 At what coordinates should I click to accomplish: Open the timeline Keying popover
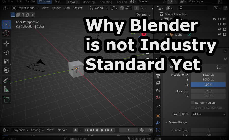point(37,130)
